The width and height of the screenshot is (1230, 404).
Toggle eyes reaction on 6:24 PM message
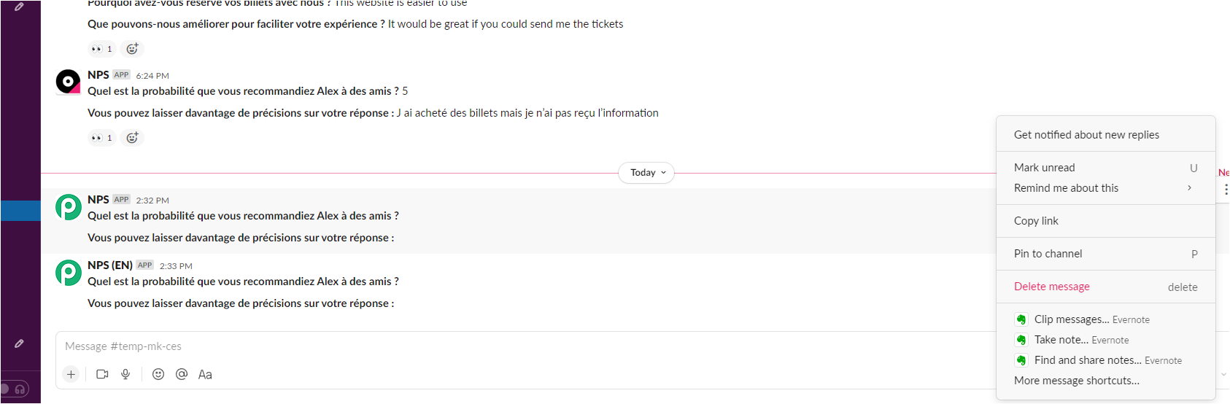(x=101, y=138)
